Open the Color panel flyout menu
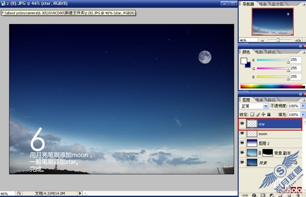306x197 pixels. (304, 52)
